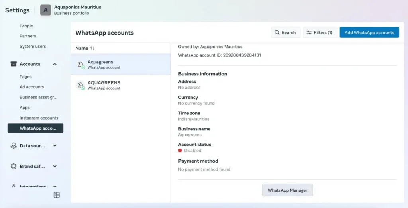Expand the Brand safety section chevron

click(x=55, y=167)
